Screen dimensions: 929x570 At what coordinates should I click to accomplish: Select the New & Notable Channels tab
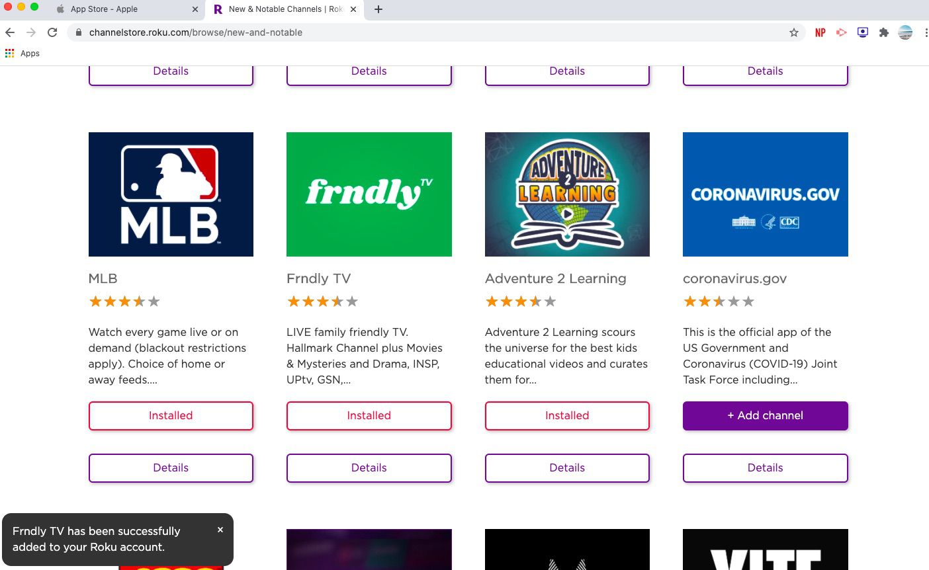click(285, 9)
